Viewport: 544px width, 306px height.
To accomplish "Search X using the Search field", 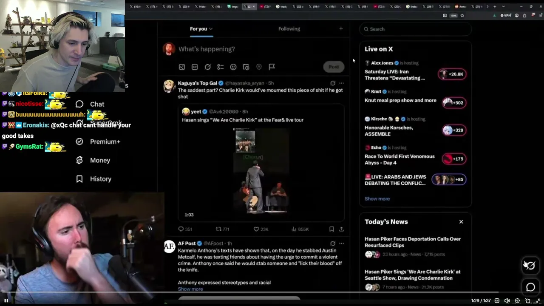I will (416, 29).
